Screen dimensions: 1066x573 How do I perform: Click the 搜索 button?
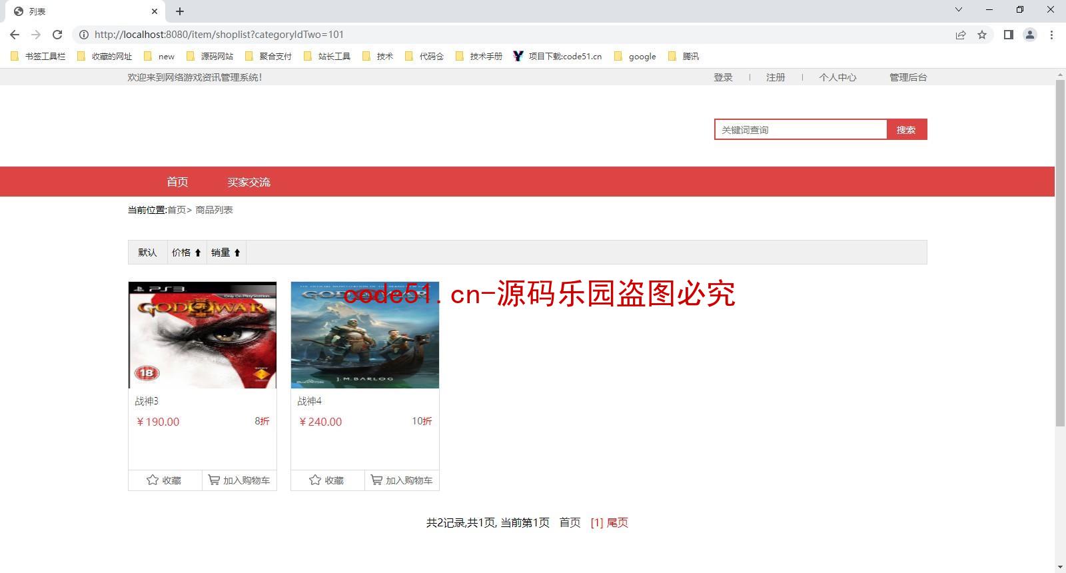pyautogui.click(x=907, y=130)
